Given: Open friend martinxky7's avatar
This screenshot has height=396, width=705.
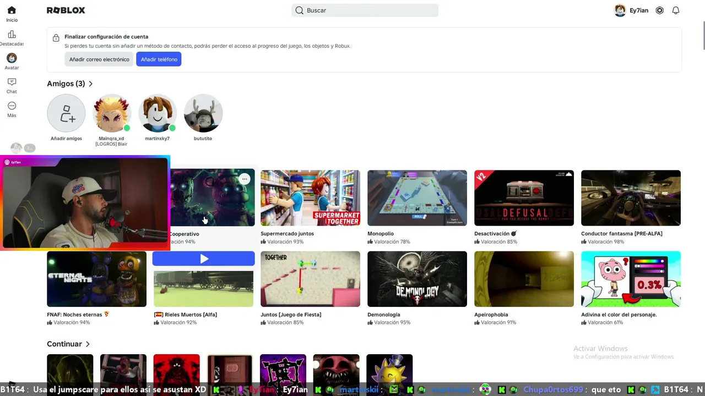Looking at the screenshot, I should pos(158,113).
